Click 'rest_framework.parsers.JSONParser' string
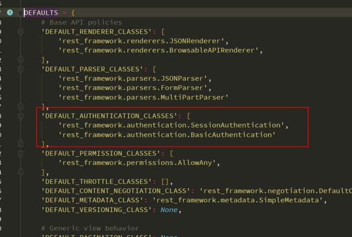The height and width of the screenshot is (237, 352). pos(133,79)
